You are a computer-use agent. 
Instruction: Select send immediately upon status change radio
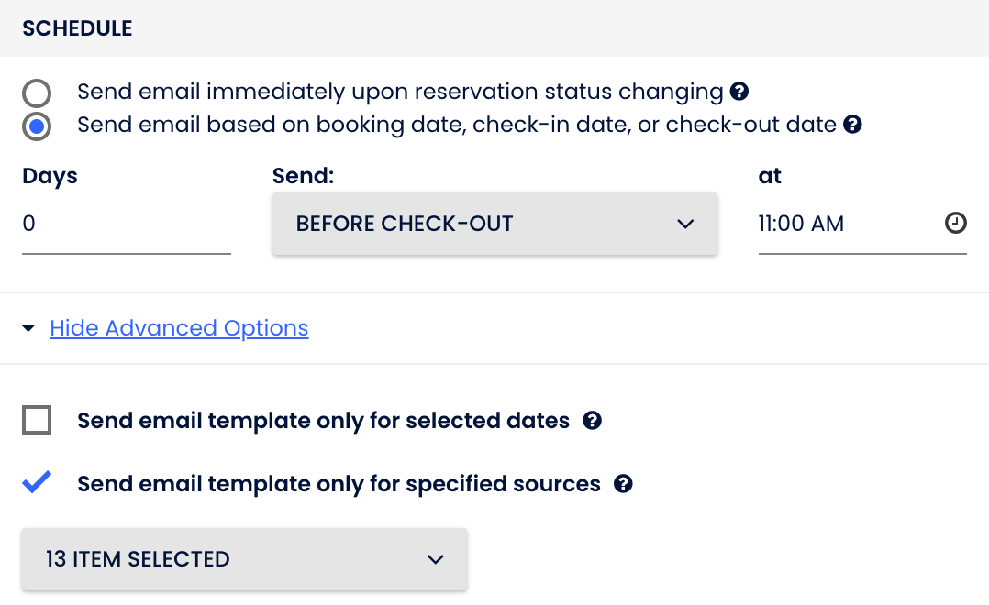coord(37,93)
